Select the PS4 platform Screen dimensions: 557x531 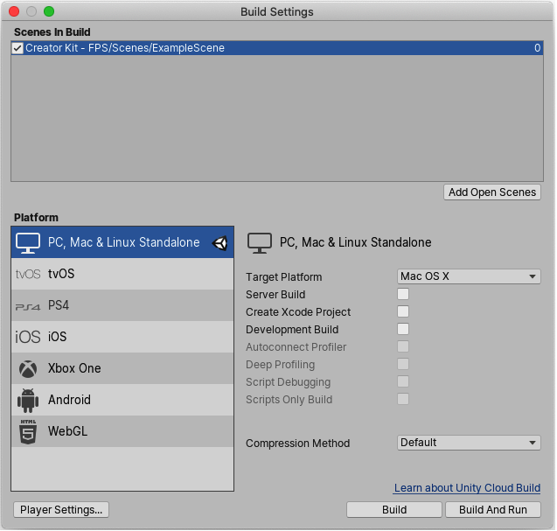click(x=122, y=305)
